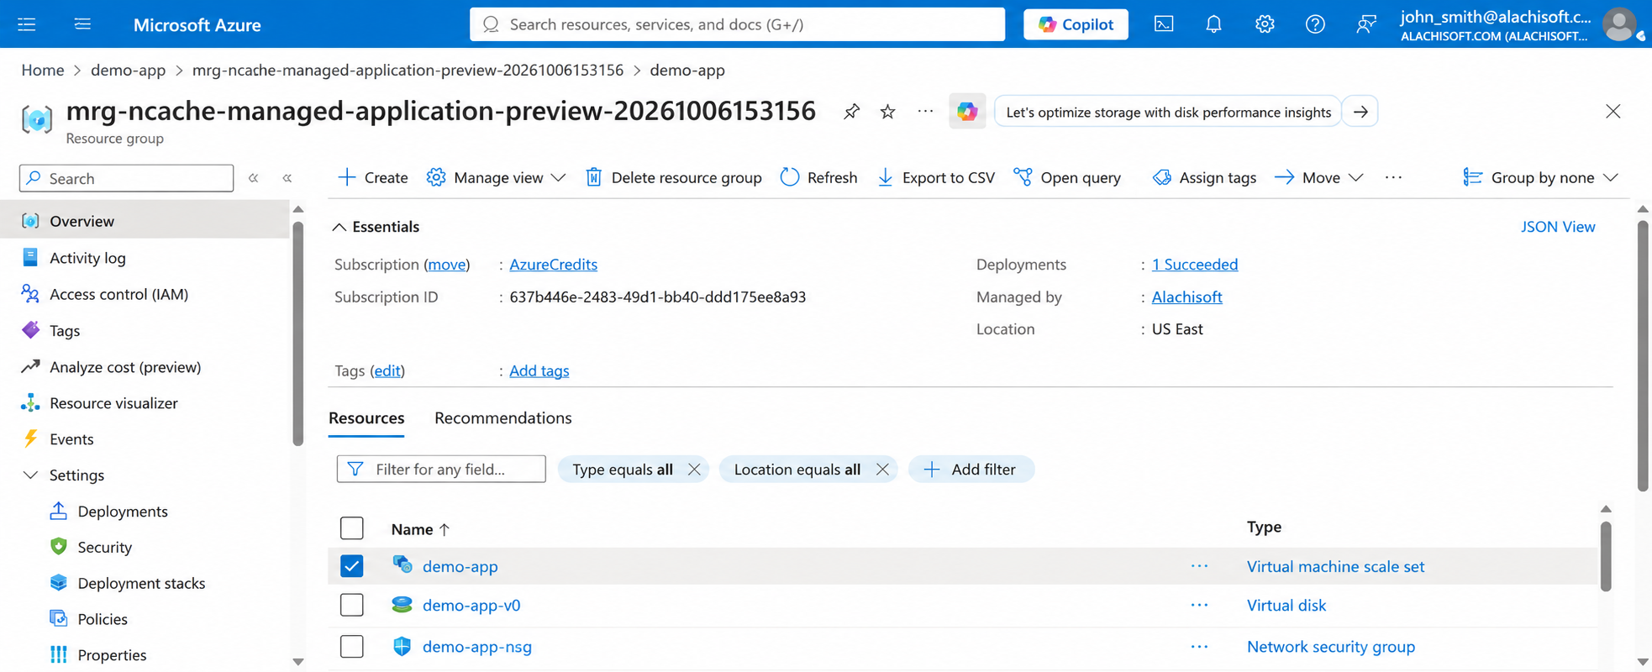Open the notifications bell

pyautogui.click(x=1213, y=24)
